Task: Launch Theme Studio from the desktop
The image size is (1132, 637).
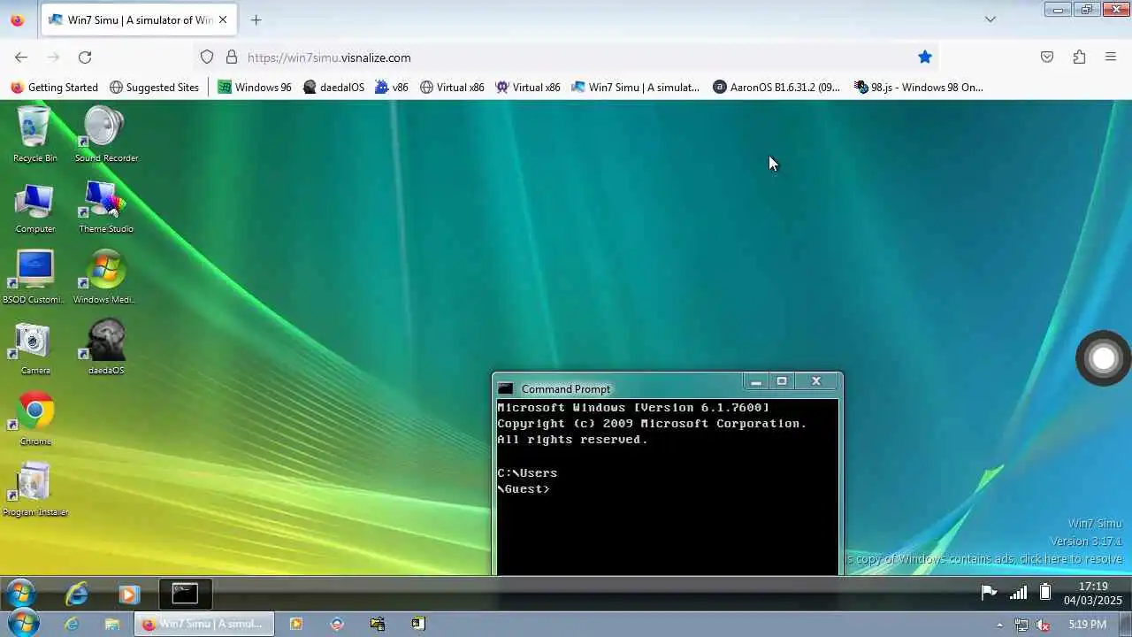Action: [x=106, y=208]
